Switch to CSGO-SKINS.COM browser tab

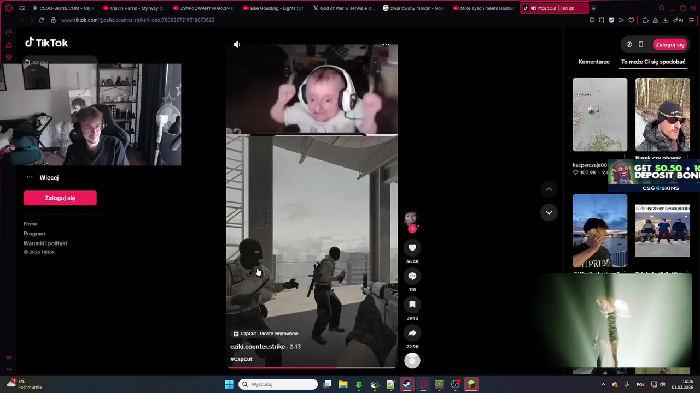click(63, 8)
